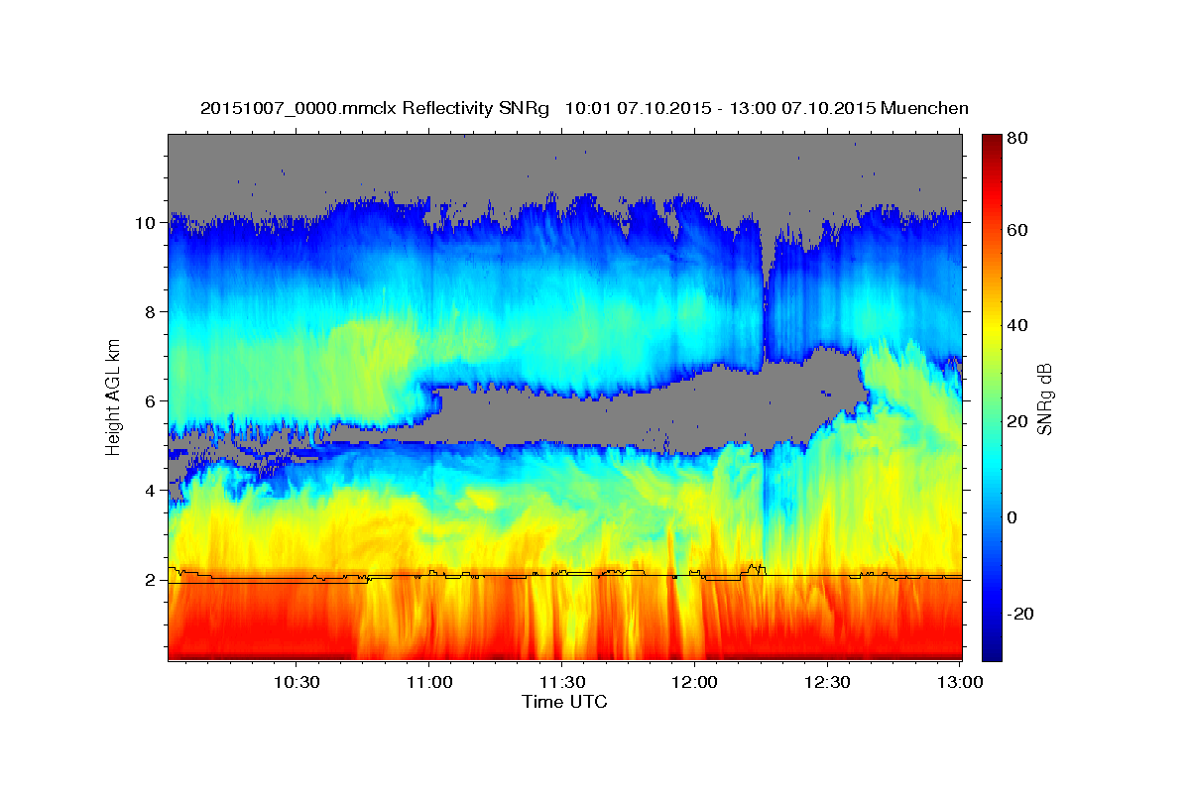This screenshot has height=793, width=1190.
Task: Click the plot title mentioning Muenchen
Action: click(584, 108)
